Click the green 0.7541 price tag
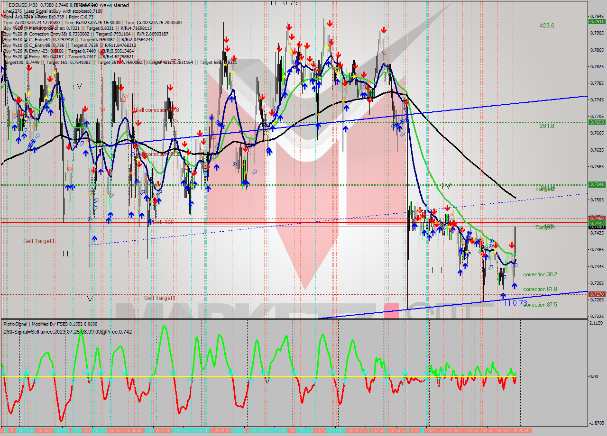Image resolution: width=607 pixels, height=436 pixels. (x=597, y=184)
